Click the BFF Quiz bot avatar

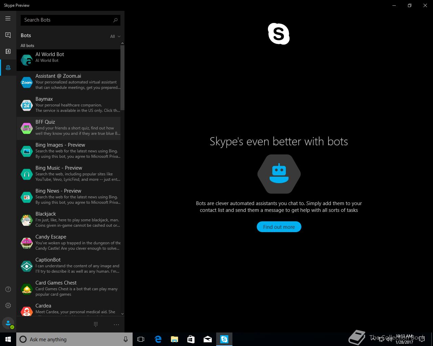click(x=26, y=128)
